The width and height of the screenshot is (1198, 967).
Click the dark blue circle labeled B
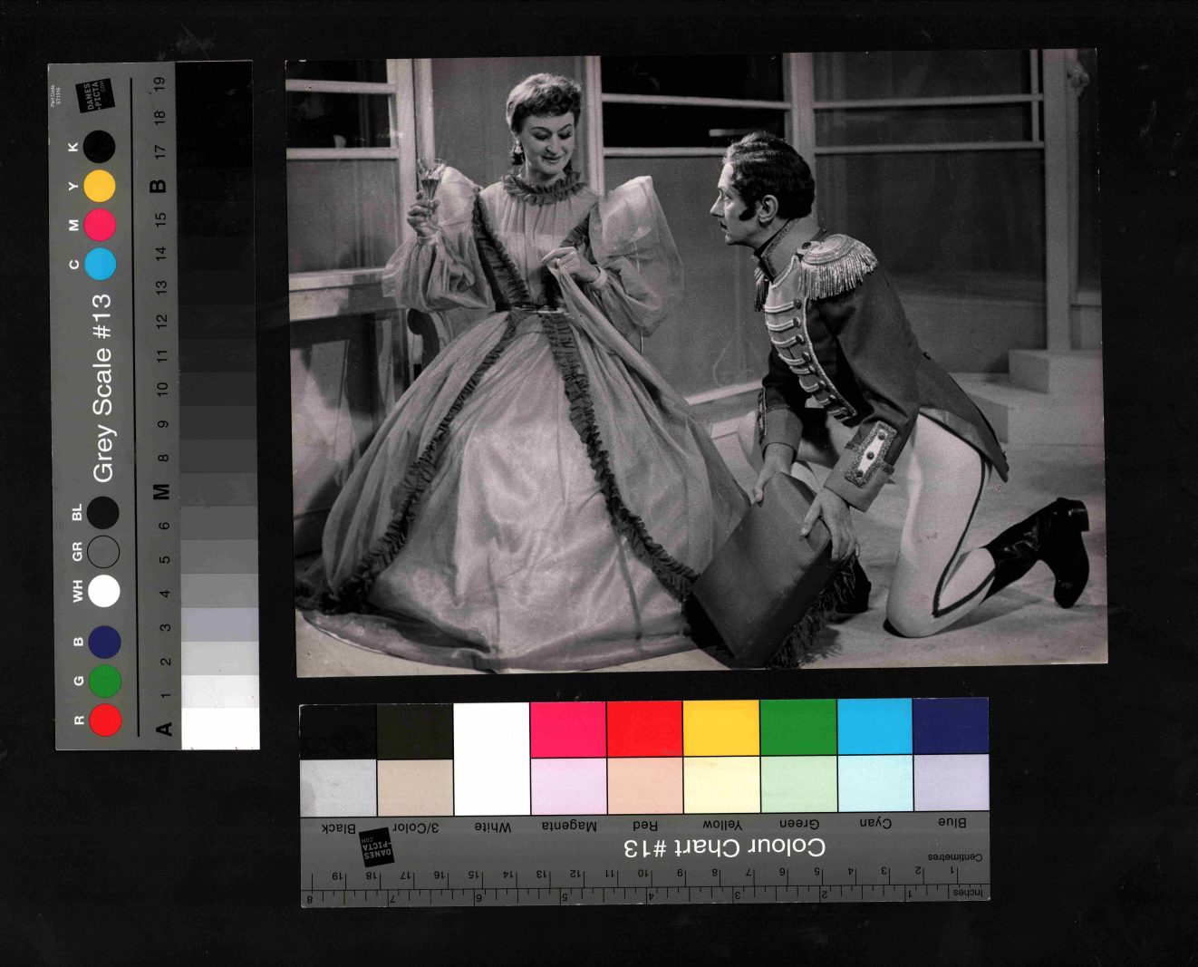point(105,642)
